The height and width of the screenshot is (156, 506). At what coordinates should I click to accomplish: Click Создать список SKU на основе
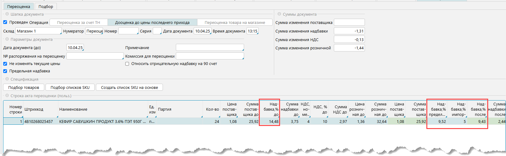point(129,87)
